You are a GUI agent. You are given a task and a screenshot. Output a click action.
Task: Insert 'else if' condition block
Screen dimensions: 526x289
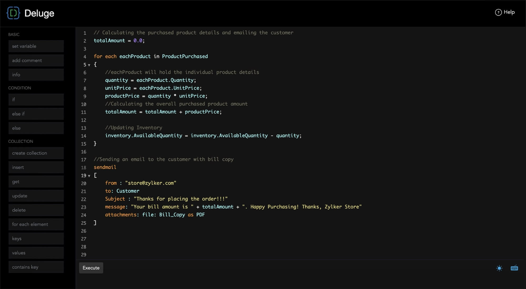coord(36,114)
